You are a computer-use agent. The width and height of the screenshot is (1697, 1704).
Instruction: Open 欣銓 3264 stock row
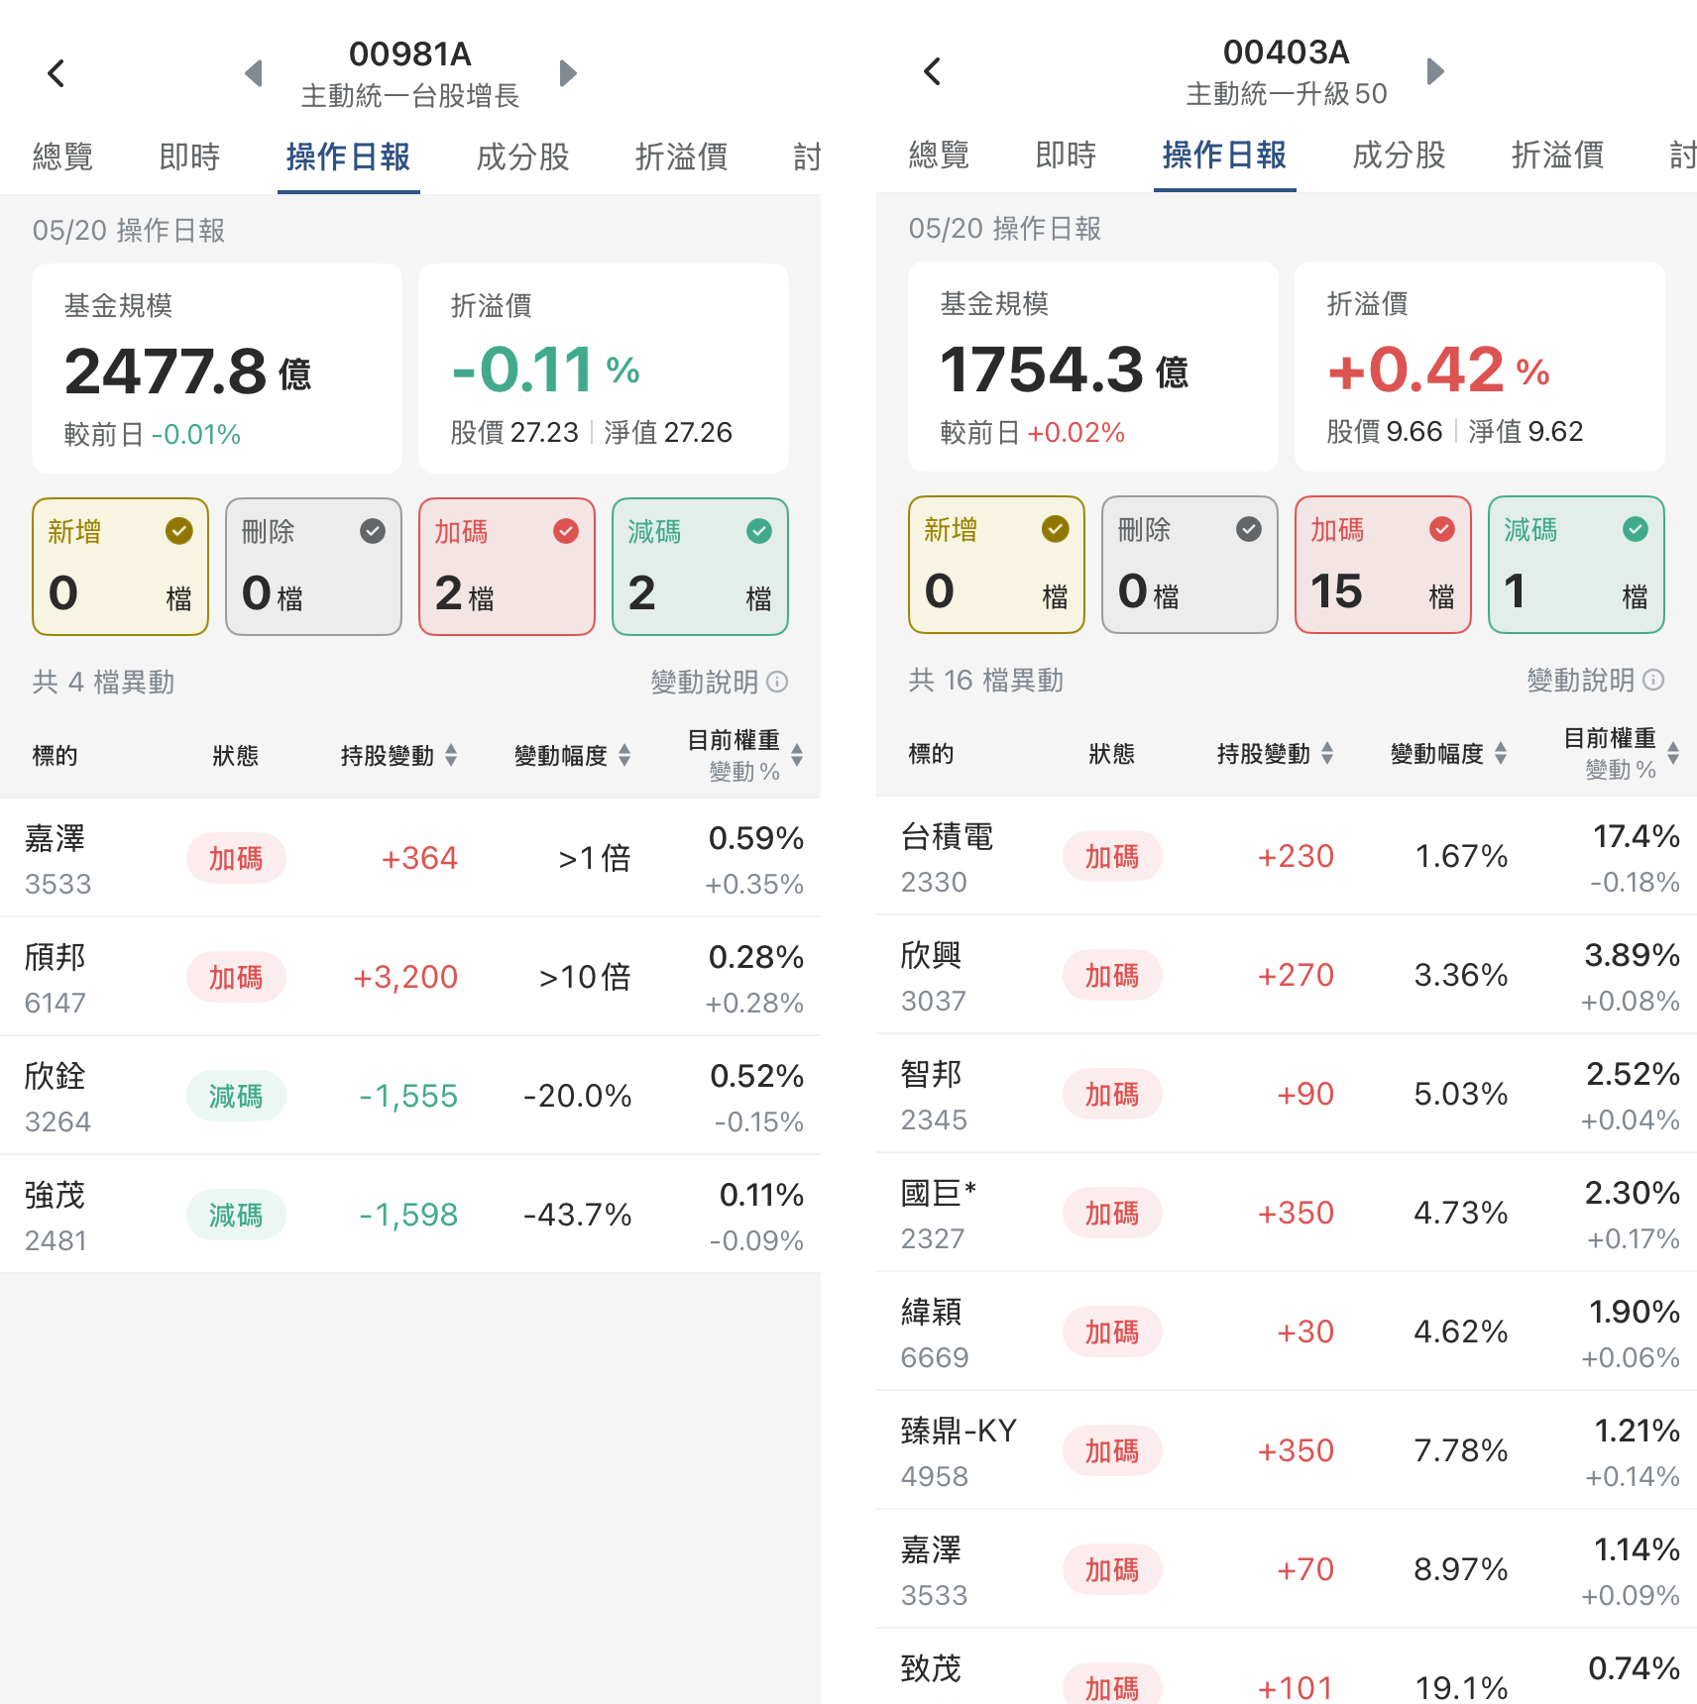[410, 1096]
